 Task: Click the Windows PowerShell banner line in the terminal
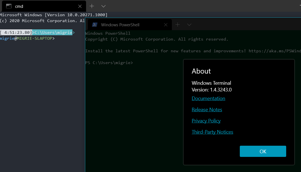[108, 33]
